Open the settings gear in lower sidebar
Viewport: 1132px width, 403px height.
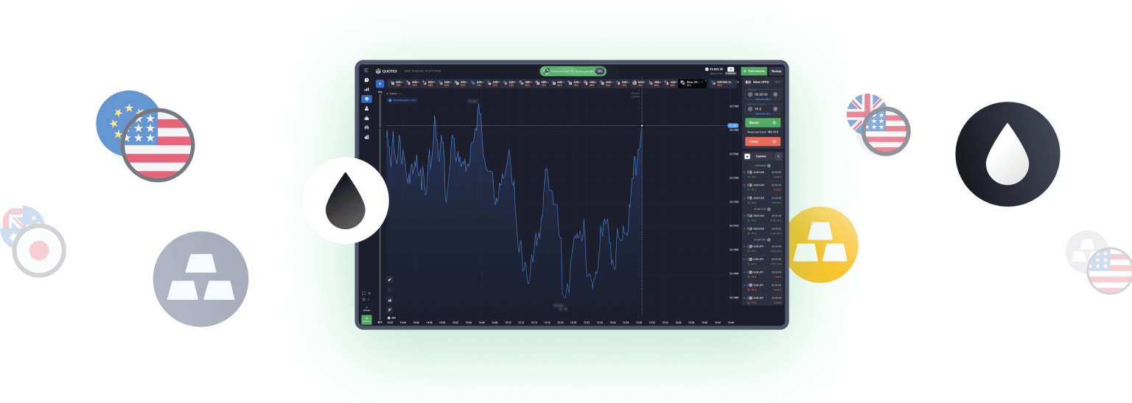click(364, 300)
